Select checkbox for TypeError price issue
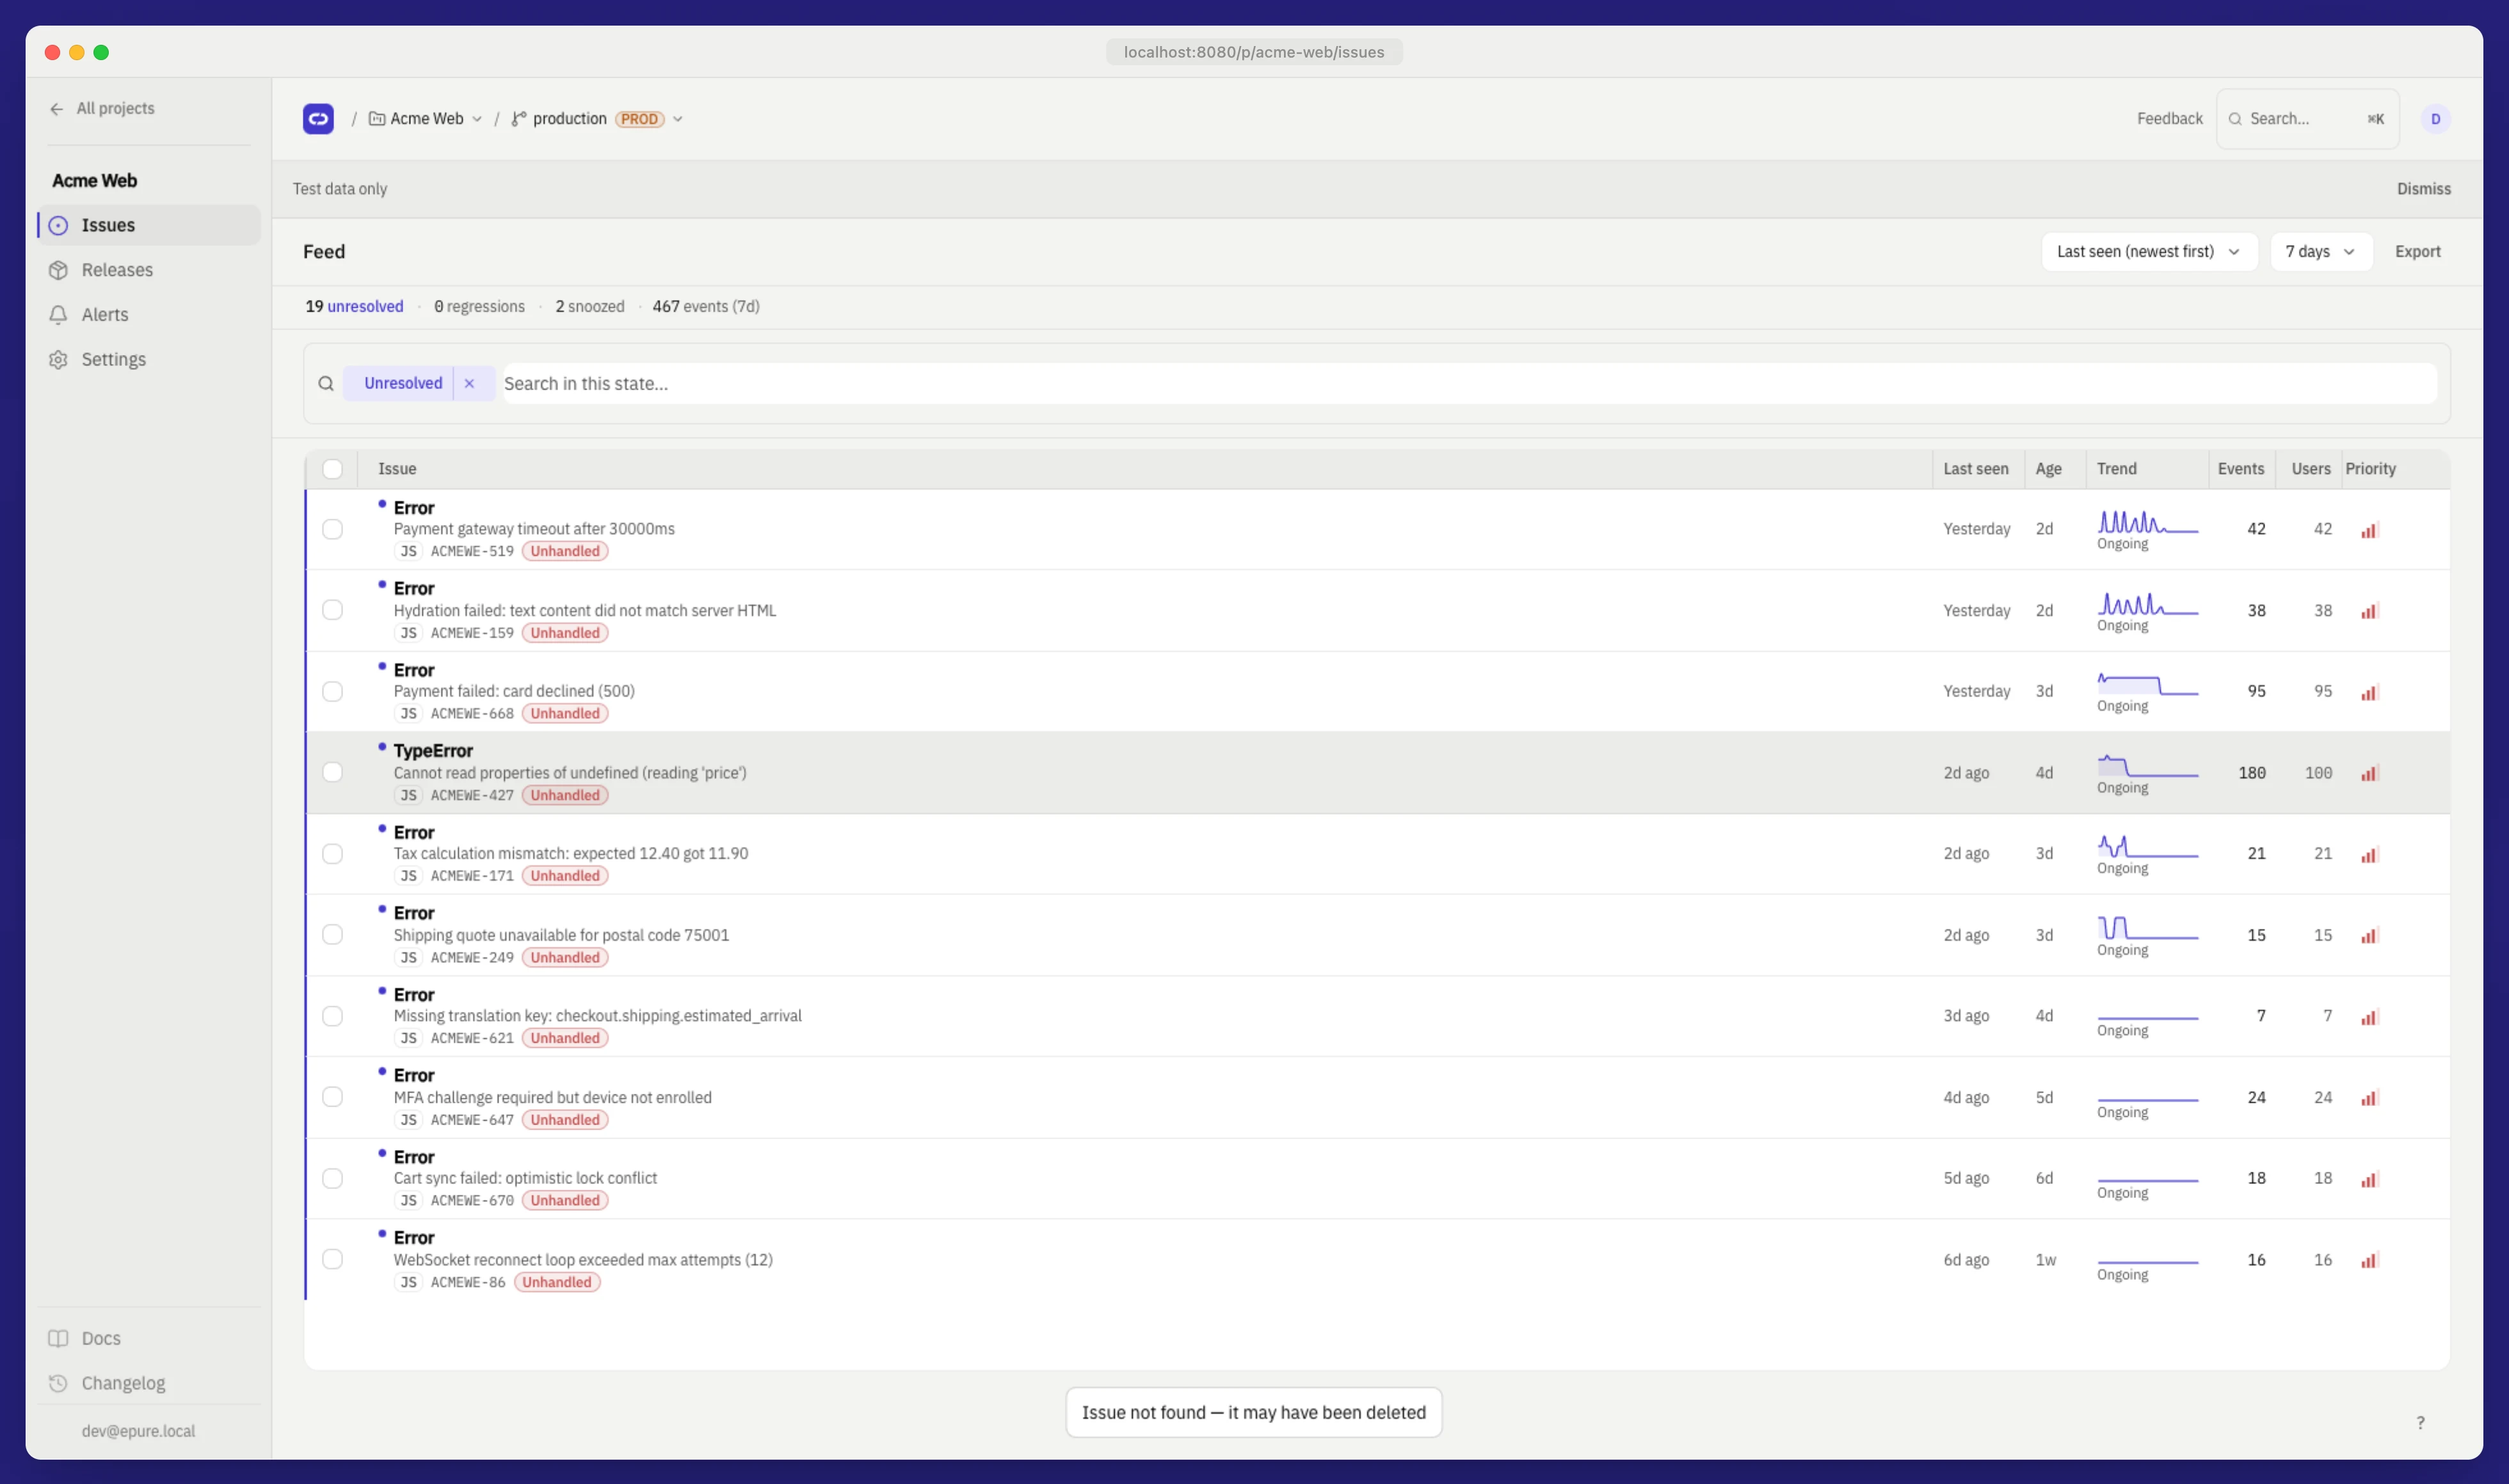This screenshot has width=2509, height=1484. click(332, 772)
